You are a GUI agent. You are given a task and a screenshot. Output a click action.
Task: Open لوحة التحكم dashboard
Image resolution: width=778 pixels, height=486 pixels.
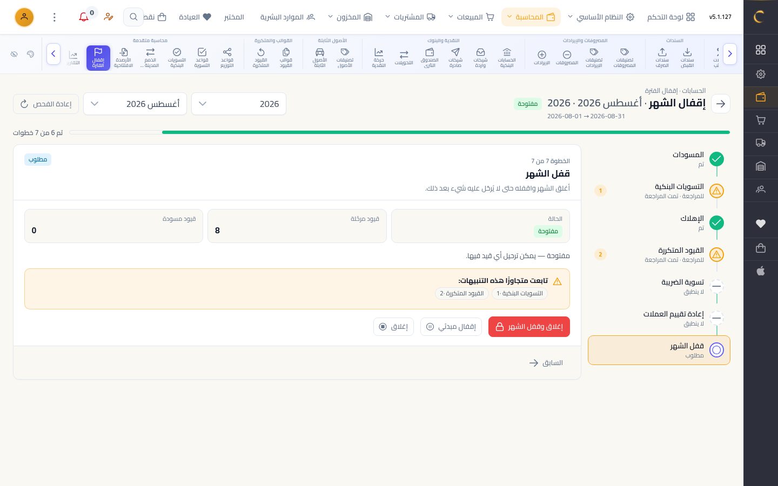pos(671,17)
